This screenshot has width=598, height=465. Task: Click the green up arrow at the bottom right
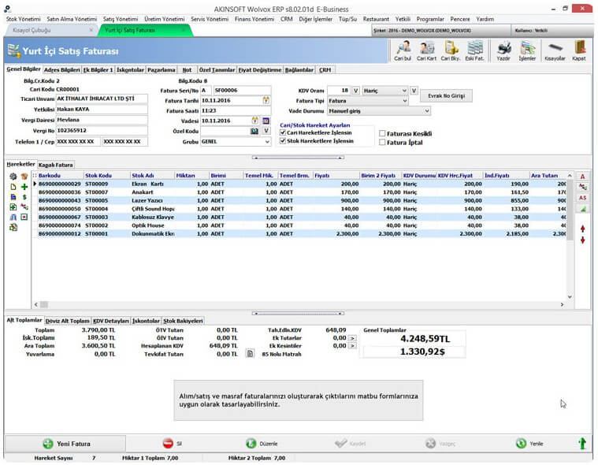coord(582,444)
